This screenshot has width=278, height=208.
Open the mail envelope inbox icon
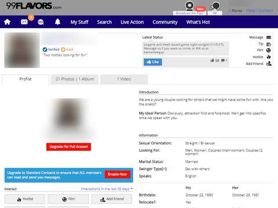point(24,22)
